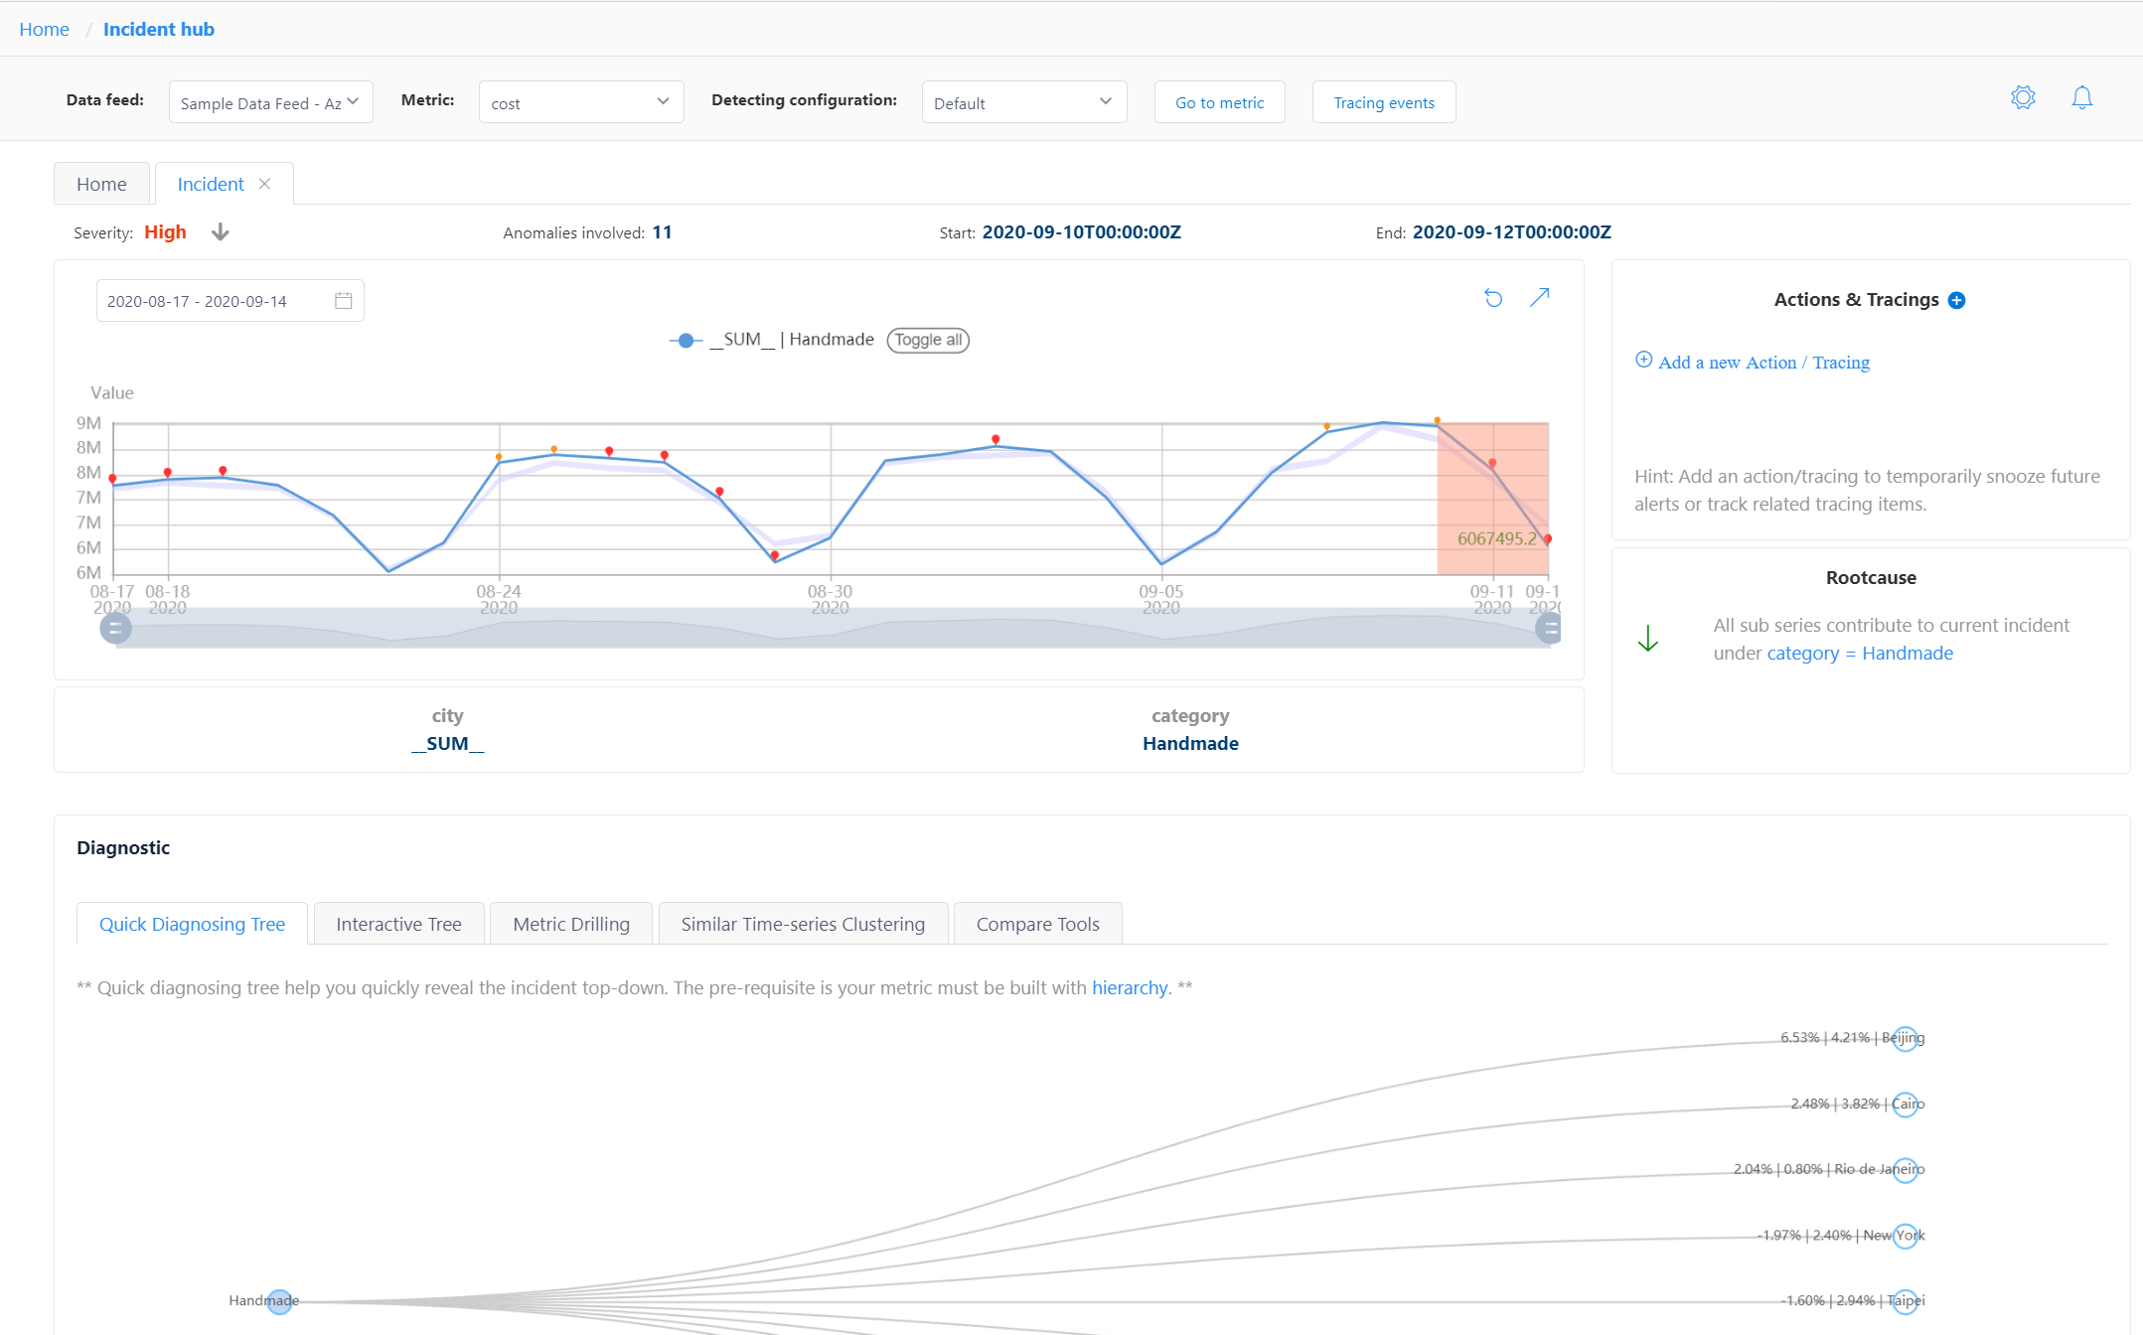The height and width of the screenshot is (1335, 2143).
Task: Click the notification bell icon
Action: coord(2081,97)
